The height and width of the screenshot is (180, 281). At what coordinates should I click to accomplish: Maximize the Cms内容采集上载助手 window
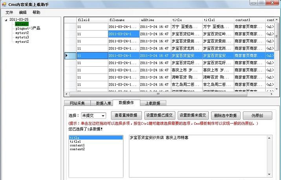click(261, 3)
